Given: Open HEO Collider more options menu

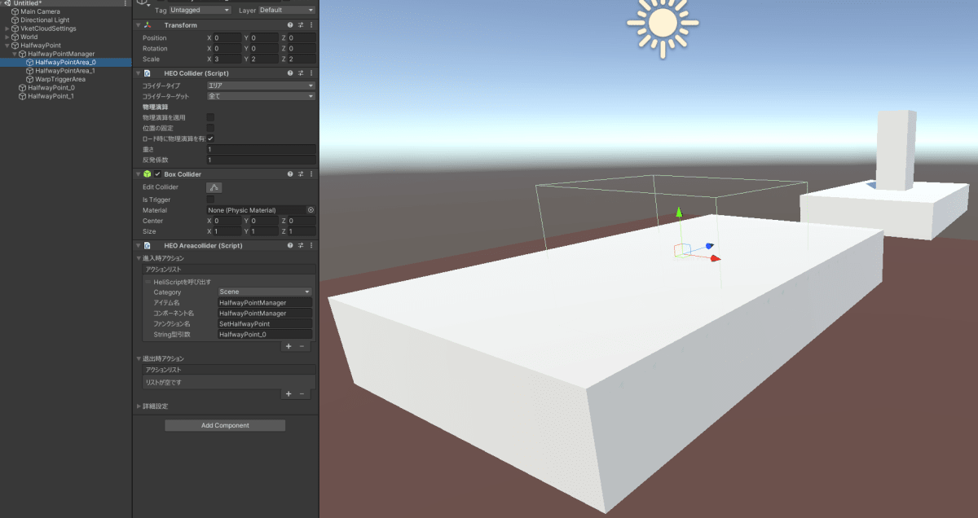Looking at the screenshot, I should tap(311, 72).
